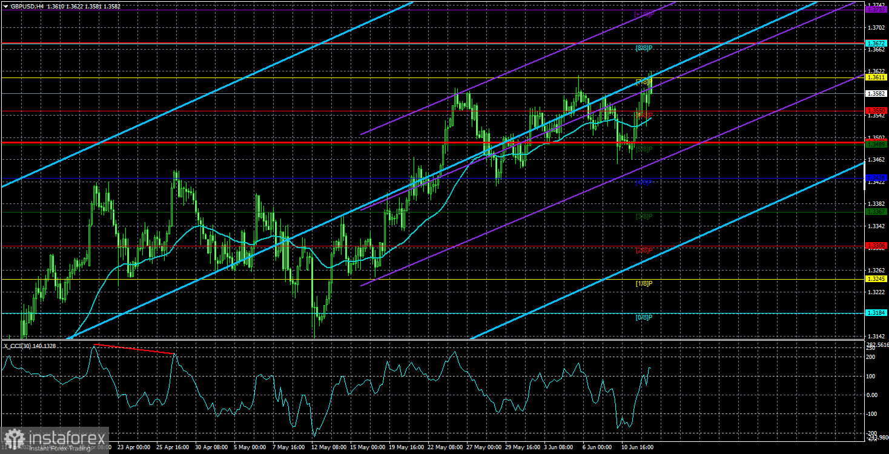Image resolution: width=889 pixels, height=454 pixels.
Task: Click the 1.3702 price scale value
Action: [x=876, y=28]
